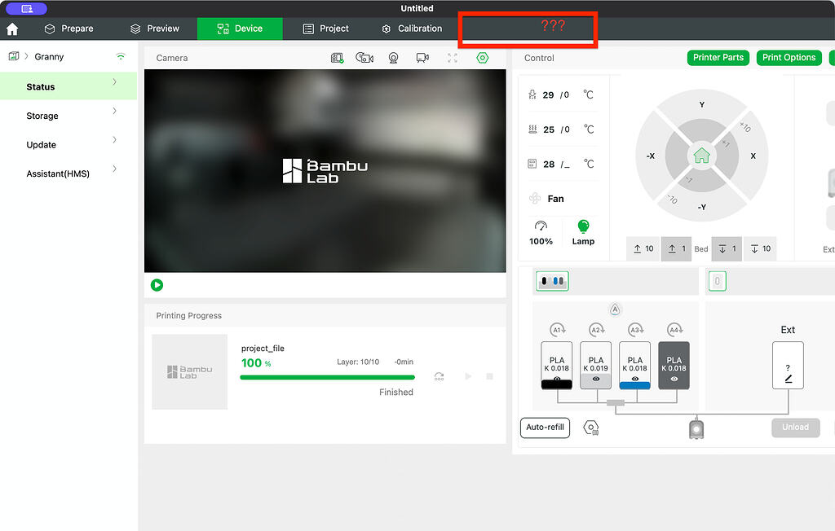
Task: Expand the Assistant(HMS) chevron
Action: pyautogui.click(x=114, y=169)
